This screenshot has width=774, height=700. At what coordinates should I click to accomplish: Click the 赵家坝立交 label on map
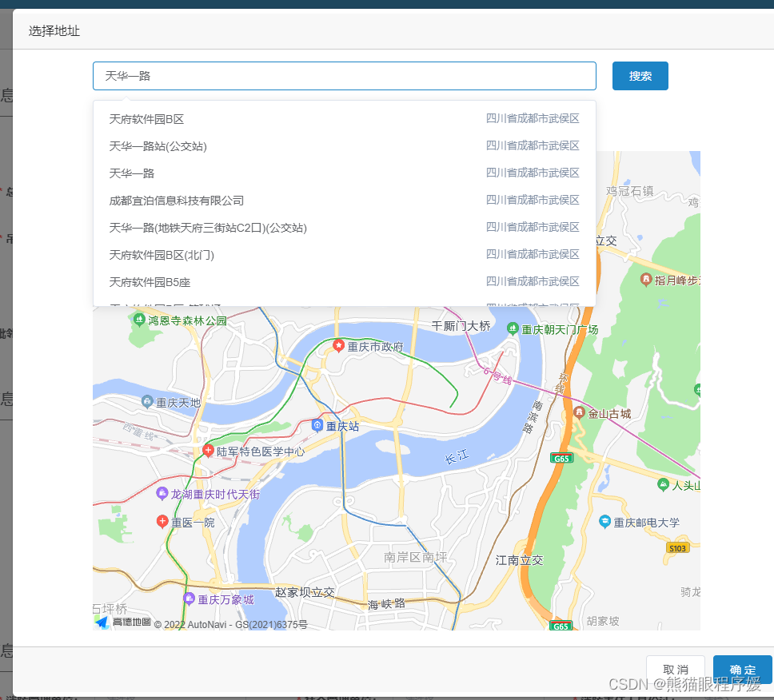[x=305, y=592]
